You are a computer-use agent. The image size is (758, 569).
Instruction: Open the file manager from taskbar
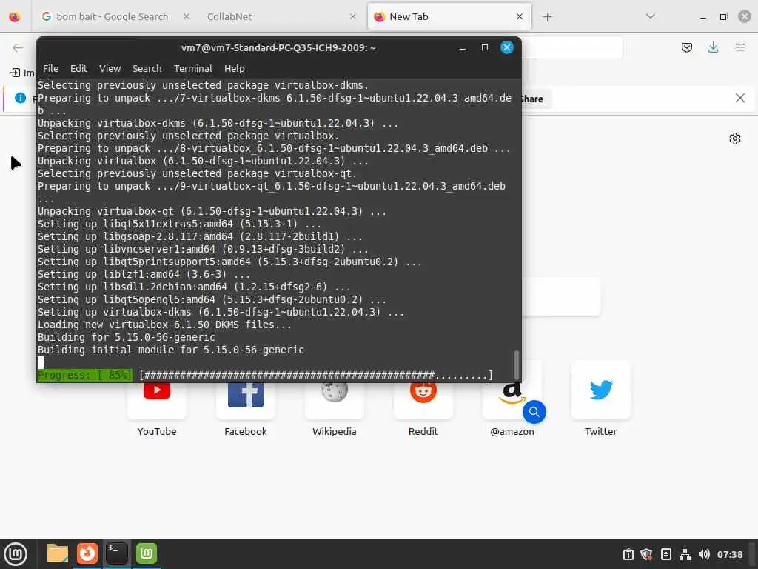click(x=58, y=553)
